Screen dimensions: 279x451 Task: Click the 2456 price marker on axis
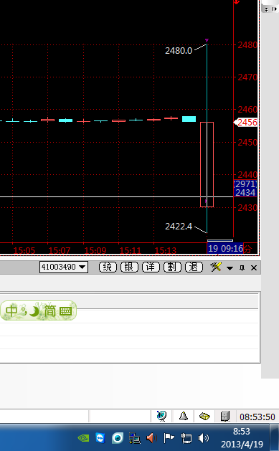tap(245, 122)
